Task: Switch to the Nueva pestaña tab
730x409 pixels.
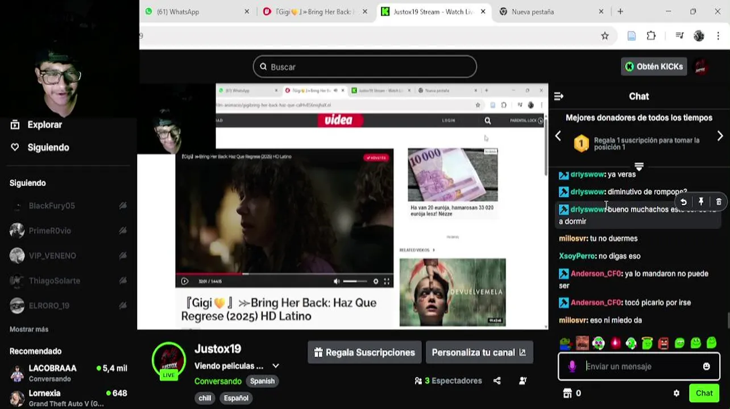Action: 551,11
